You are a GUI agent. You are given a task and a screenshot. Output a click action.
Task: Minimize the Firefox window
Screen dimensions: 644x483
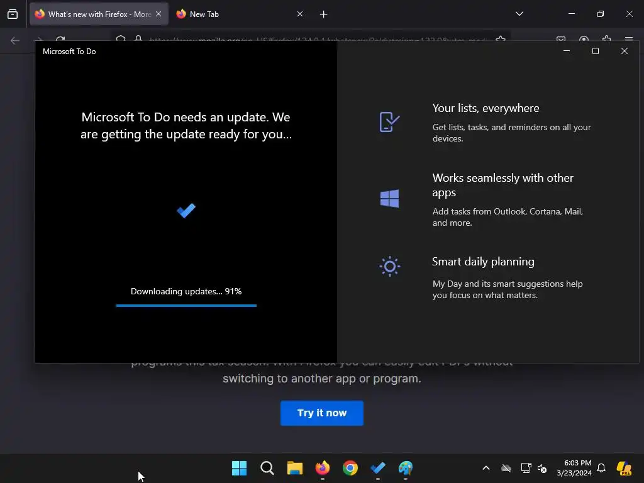[571, 14]
